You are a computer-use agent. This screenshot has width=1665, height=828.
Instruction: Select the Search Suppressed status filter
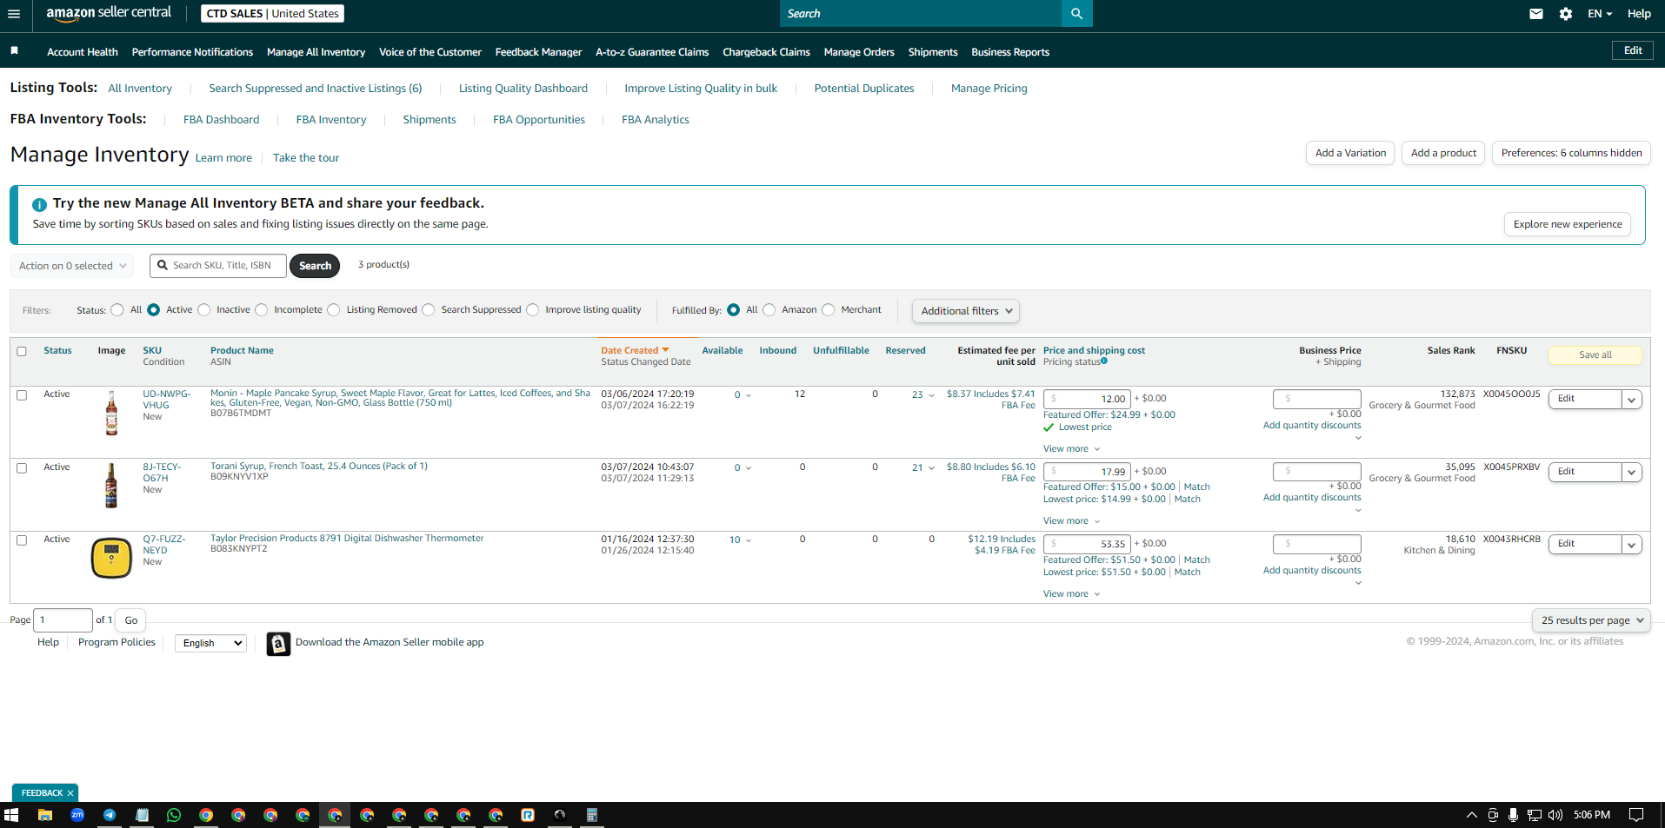coord(429,310)
